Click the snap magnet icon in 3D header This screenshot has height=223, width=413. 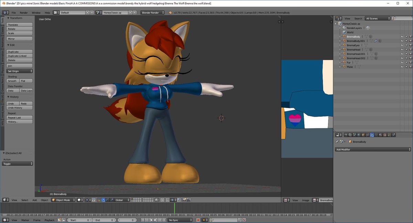(x=167, y=200)
